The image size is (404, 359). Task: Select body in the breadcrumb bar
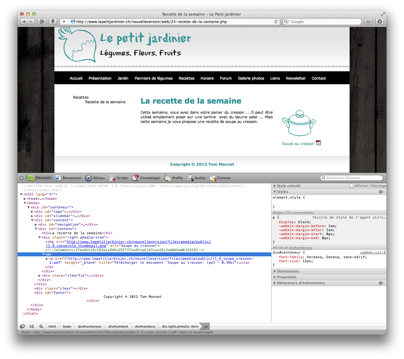click(67, 326)
